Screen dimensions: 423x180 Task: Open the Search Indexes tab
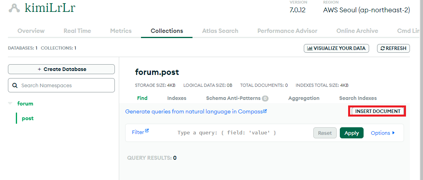click(x=358, y=98)
